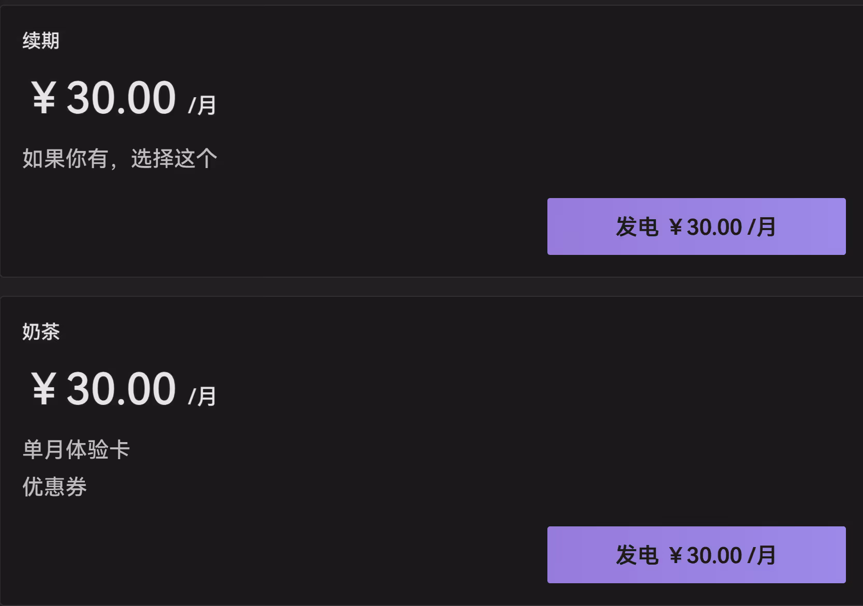The height and width of the screenshot is (606, 863).
Task: Select the 奶茶 plan title
Action: (x=41, y=331)
